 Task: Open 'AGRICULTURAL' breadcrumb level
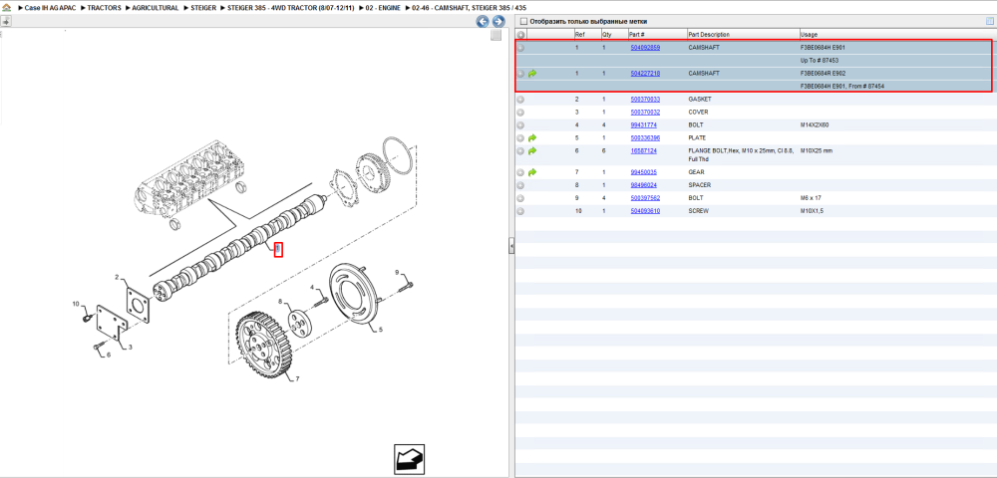coord(156,8)
